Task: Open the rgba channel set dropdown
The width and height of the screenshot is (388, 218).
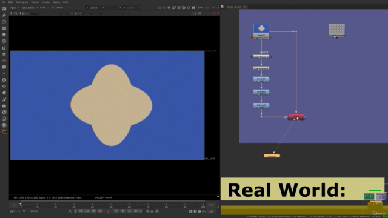Action: pos(15,8)
